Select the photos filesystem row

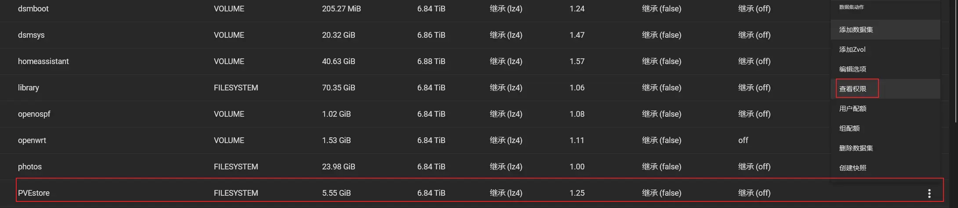(30, 167)
